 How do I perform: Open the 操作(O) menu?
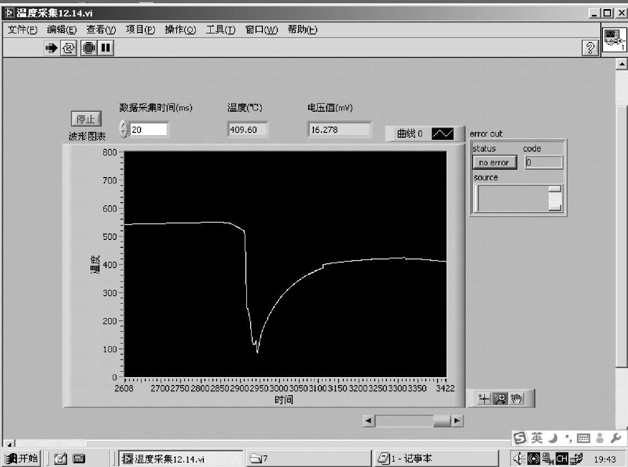coord(180,30)
